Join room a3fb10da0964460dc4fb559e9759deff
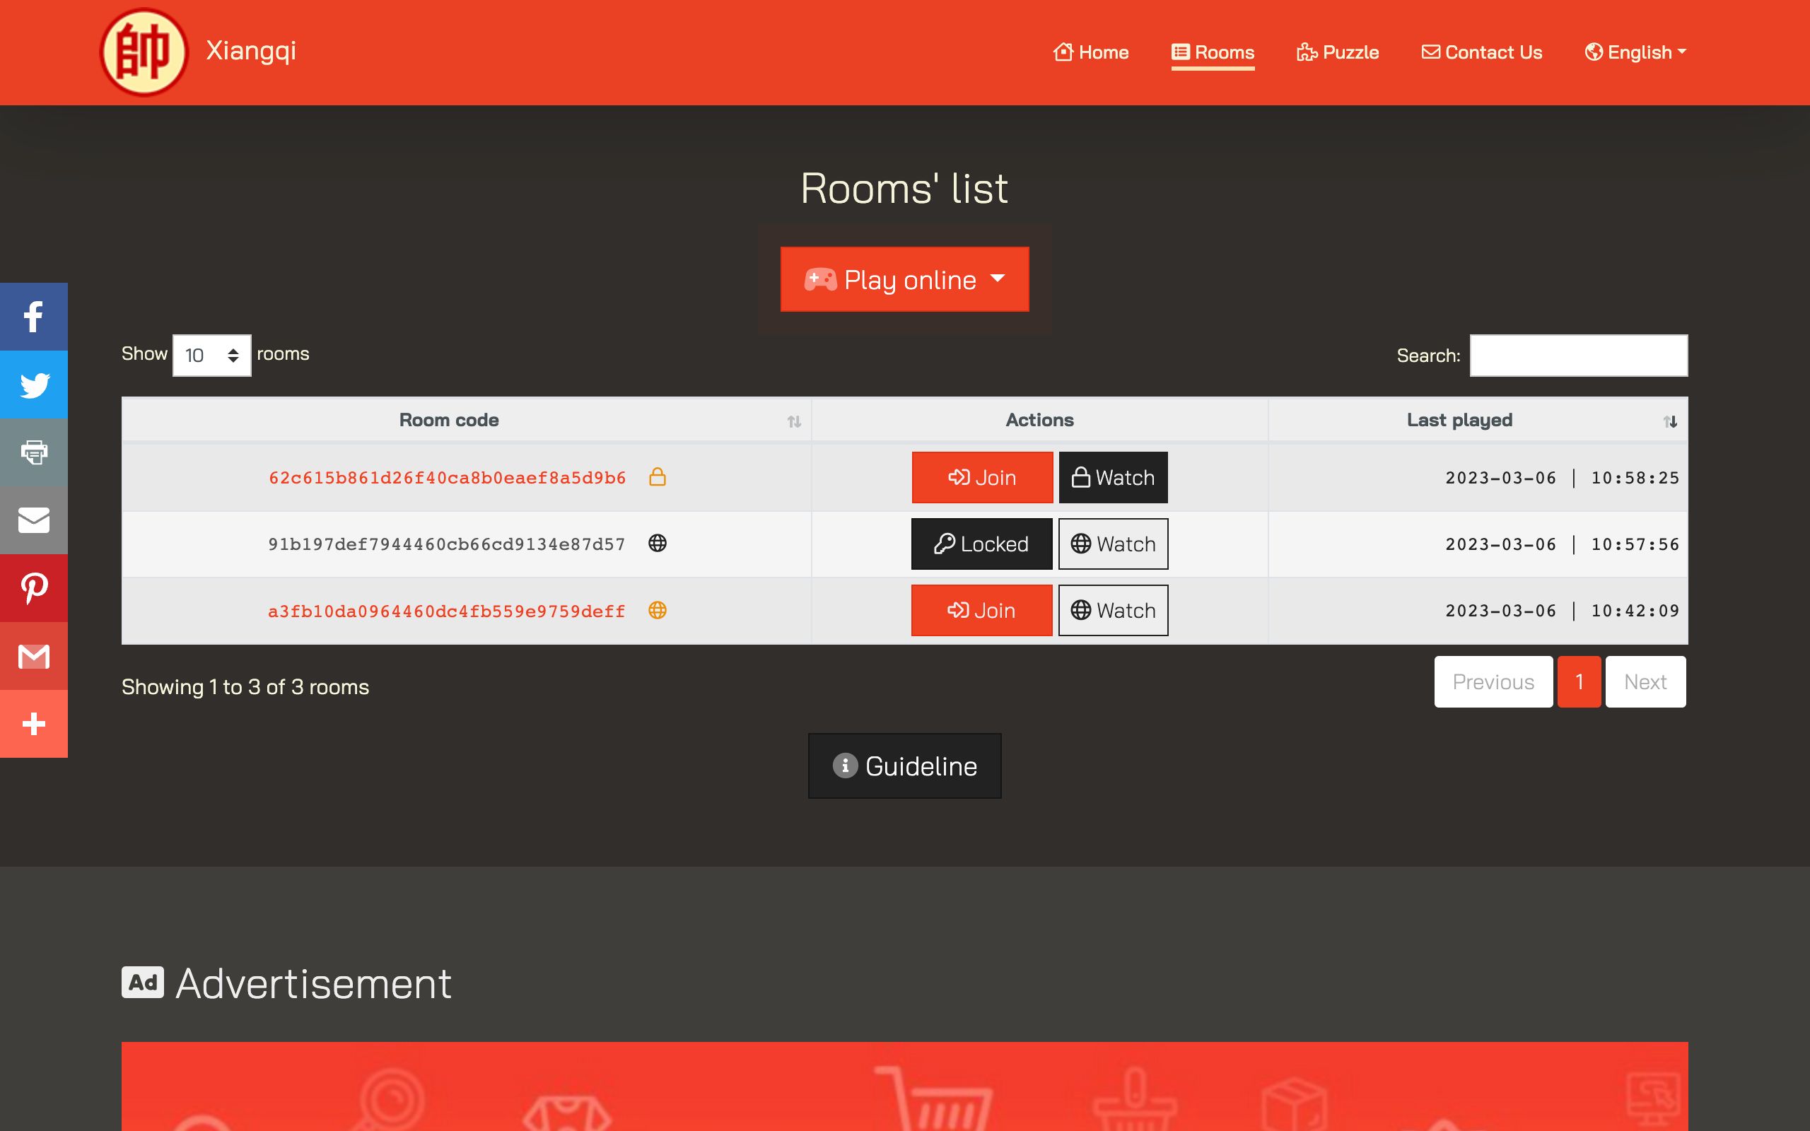This screenshot has height=1131, width=1810. [981, 610]
